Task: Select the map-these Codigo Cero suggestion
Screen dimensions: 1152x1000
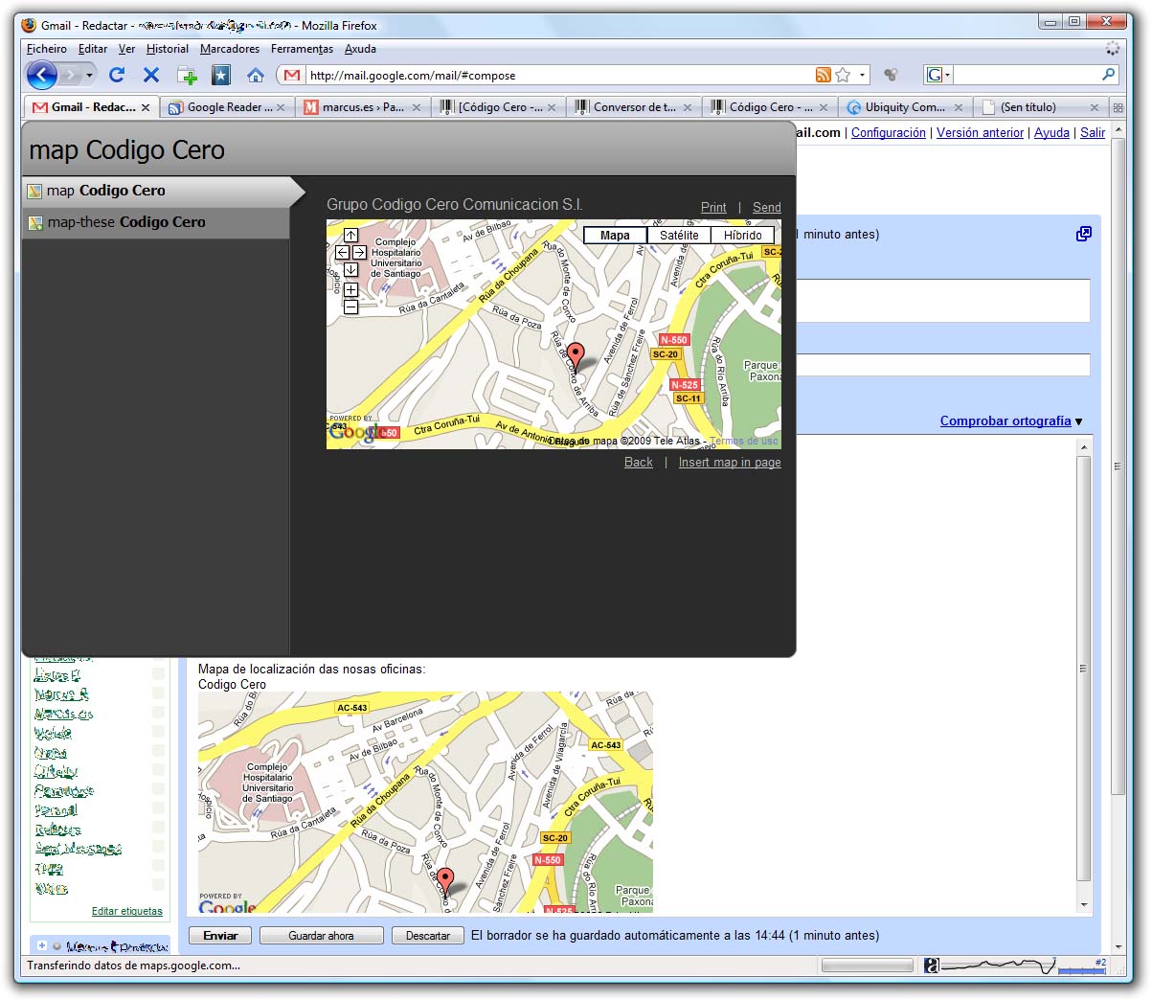Action: point(155,222)
